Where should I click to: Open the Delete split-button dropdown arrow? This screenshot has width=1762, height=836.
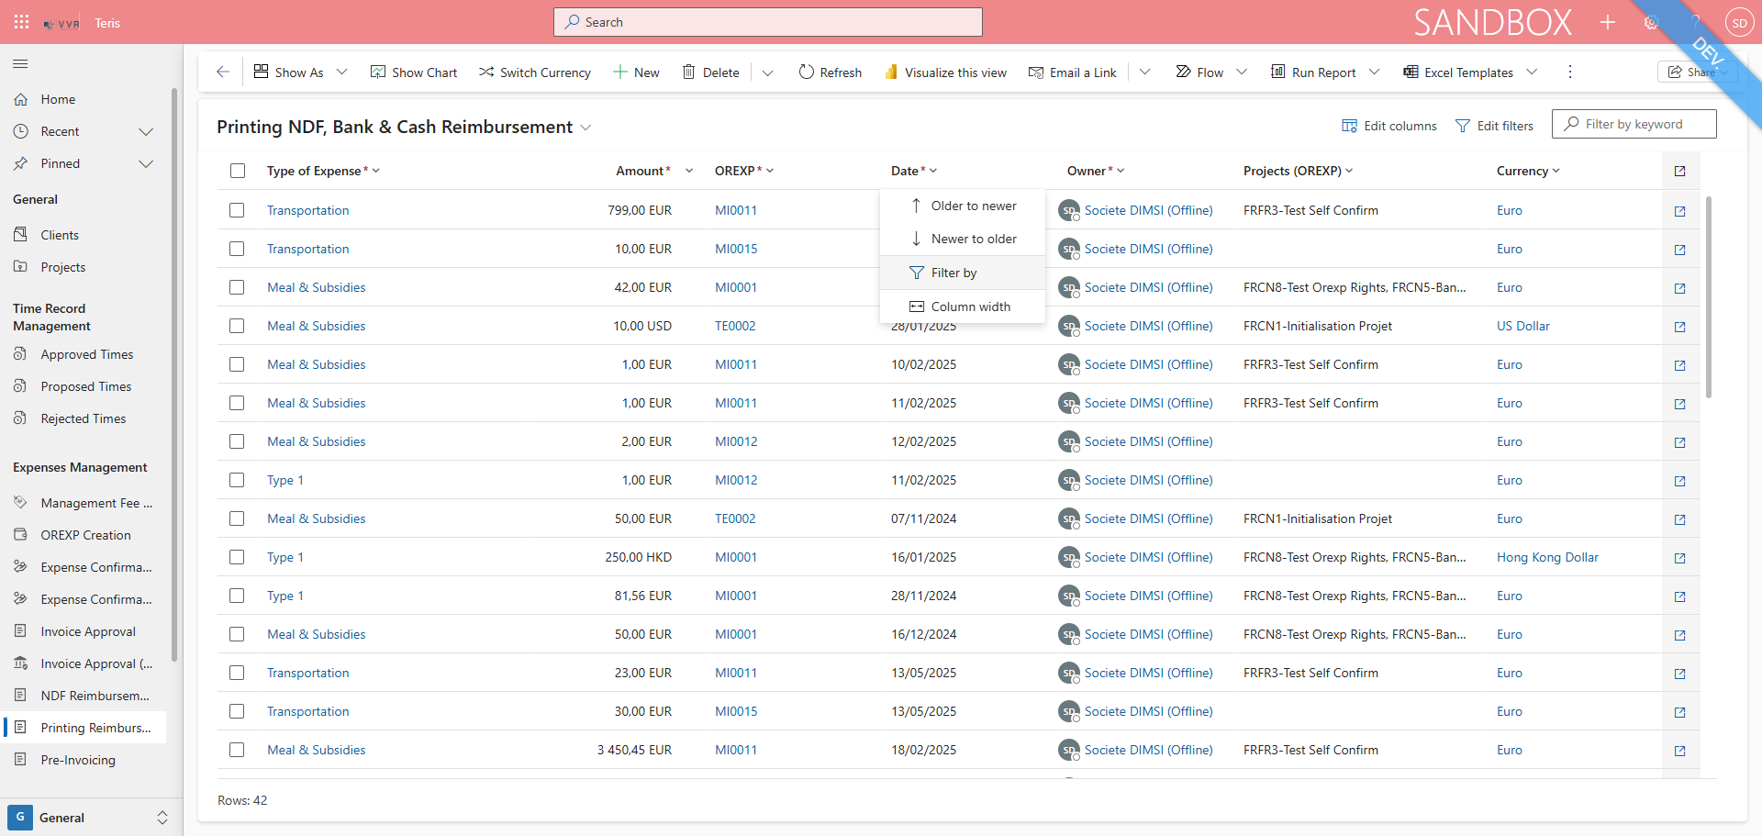pos(768,72)
